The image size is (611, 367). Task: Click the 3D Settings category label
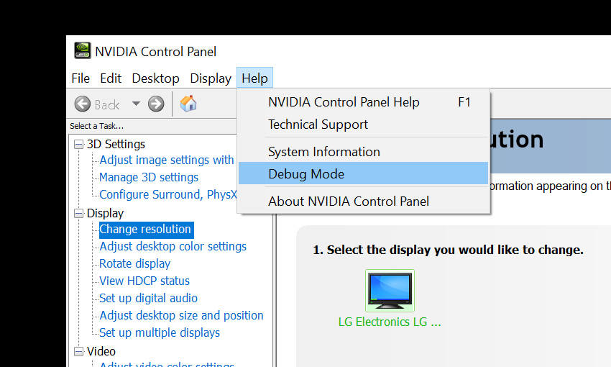coord(116,145)
